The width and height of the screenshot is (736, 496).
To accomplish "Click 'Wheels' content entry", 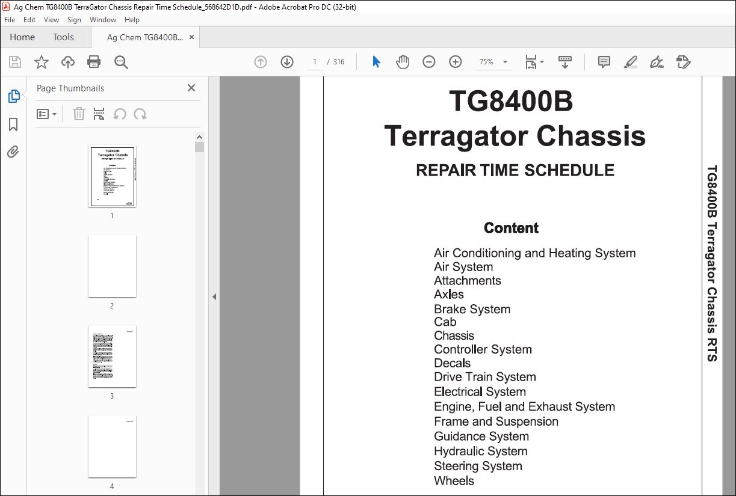I will point(454,481).
